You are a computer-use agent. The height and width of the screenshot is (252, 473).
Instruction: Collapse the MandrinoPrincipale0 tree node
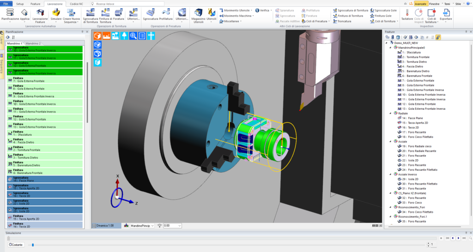tap(390, 48)
